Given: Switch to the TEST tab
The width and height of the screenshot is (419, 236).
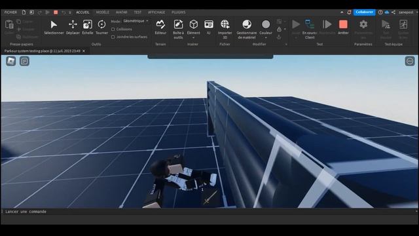Looking at the screenshot, I should [x=137, y=12].
